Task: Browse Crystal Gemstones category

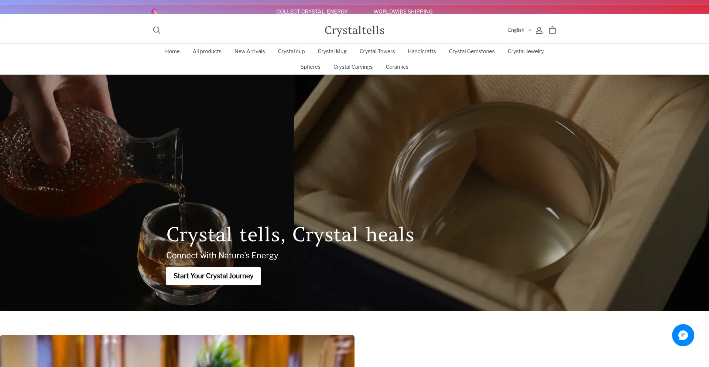Action: pos(472,51)
